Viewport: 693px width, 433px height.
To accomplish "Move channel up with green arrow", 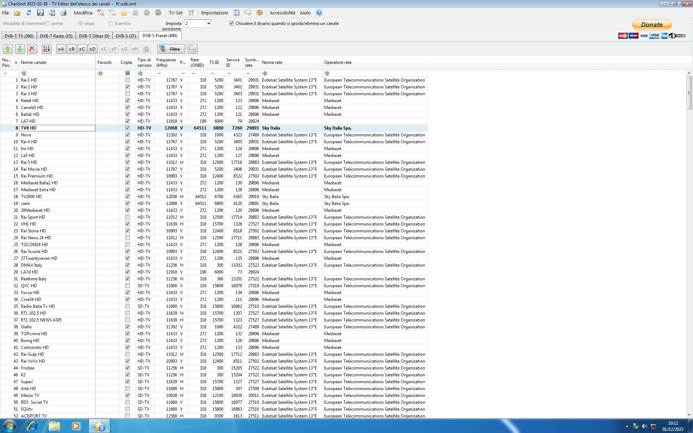I will click(x=8, y=49).
